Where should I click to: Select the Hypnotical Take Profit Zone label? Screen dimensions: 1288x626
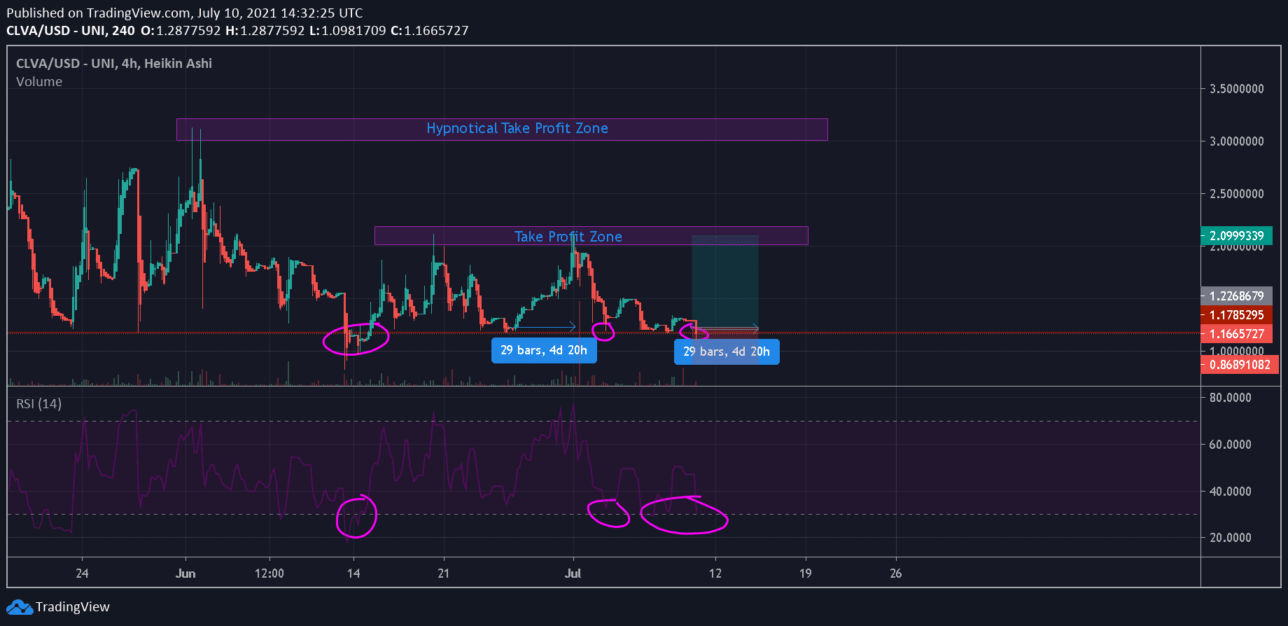coord(517,128)
